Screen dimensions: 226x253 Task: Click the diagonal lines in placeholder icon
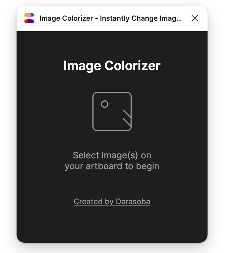[127, 118]
